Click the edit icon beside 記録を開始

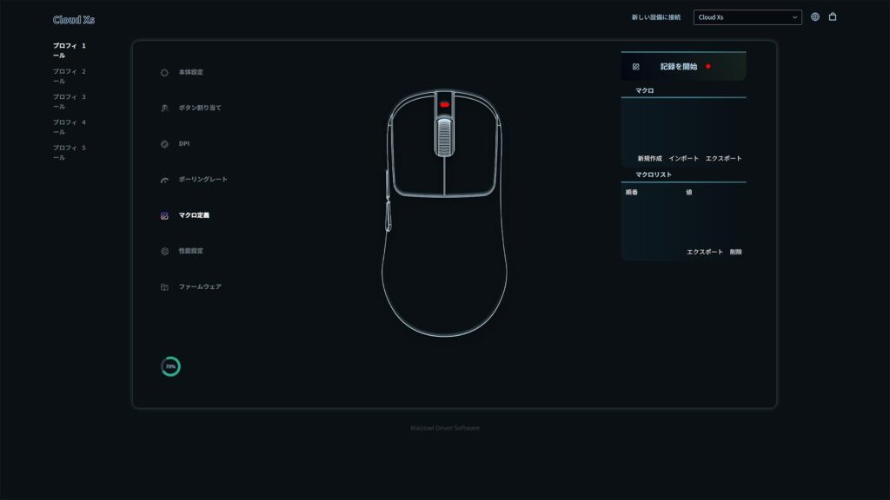[x=636, y=67]
